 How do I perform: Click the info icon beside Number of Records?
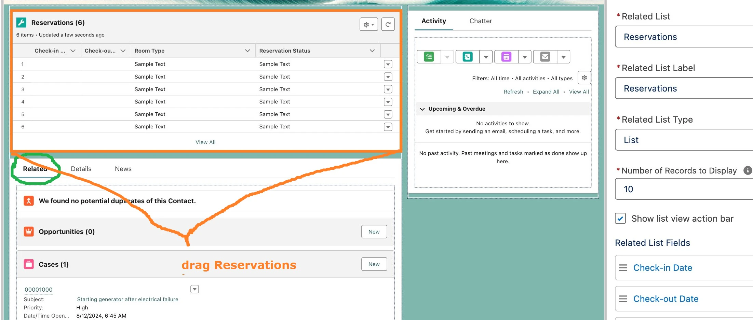[748, 170]
